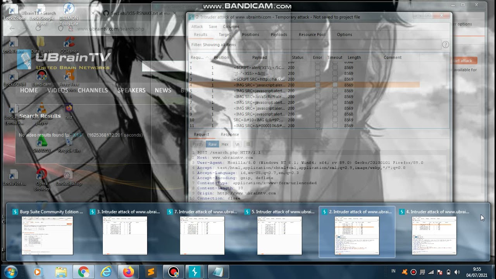This screenshot has height=279, width=496.
Task: Toggle Timeout checkbox for request 5
Action: [335, 91]
